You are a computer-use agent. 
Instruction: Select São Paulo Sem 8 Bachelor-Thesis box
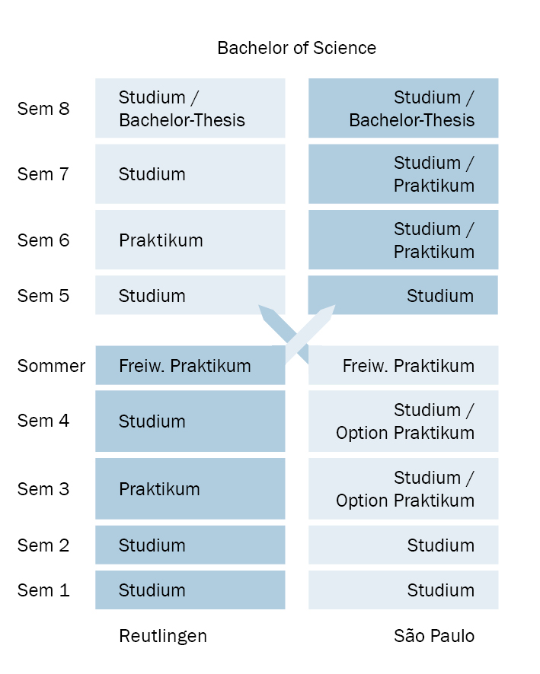pyautogui.click(x=403, y=109)
